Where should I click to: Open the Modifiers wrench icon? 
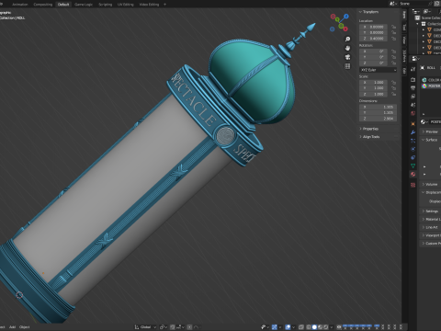(x=413, y=132)
